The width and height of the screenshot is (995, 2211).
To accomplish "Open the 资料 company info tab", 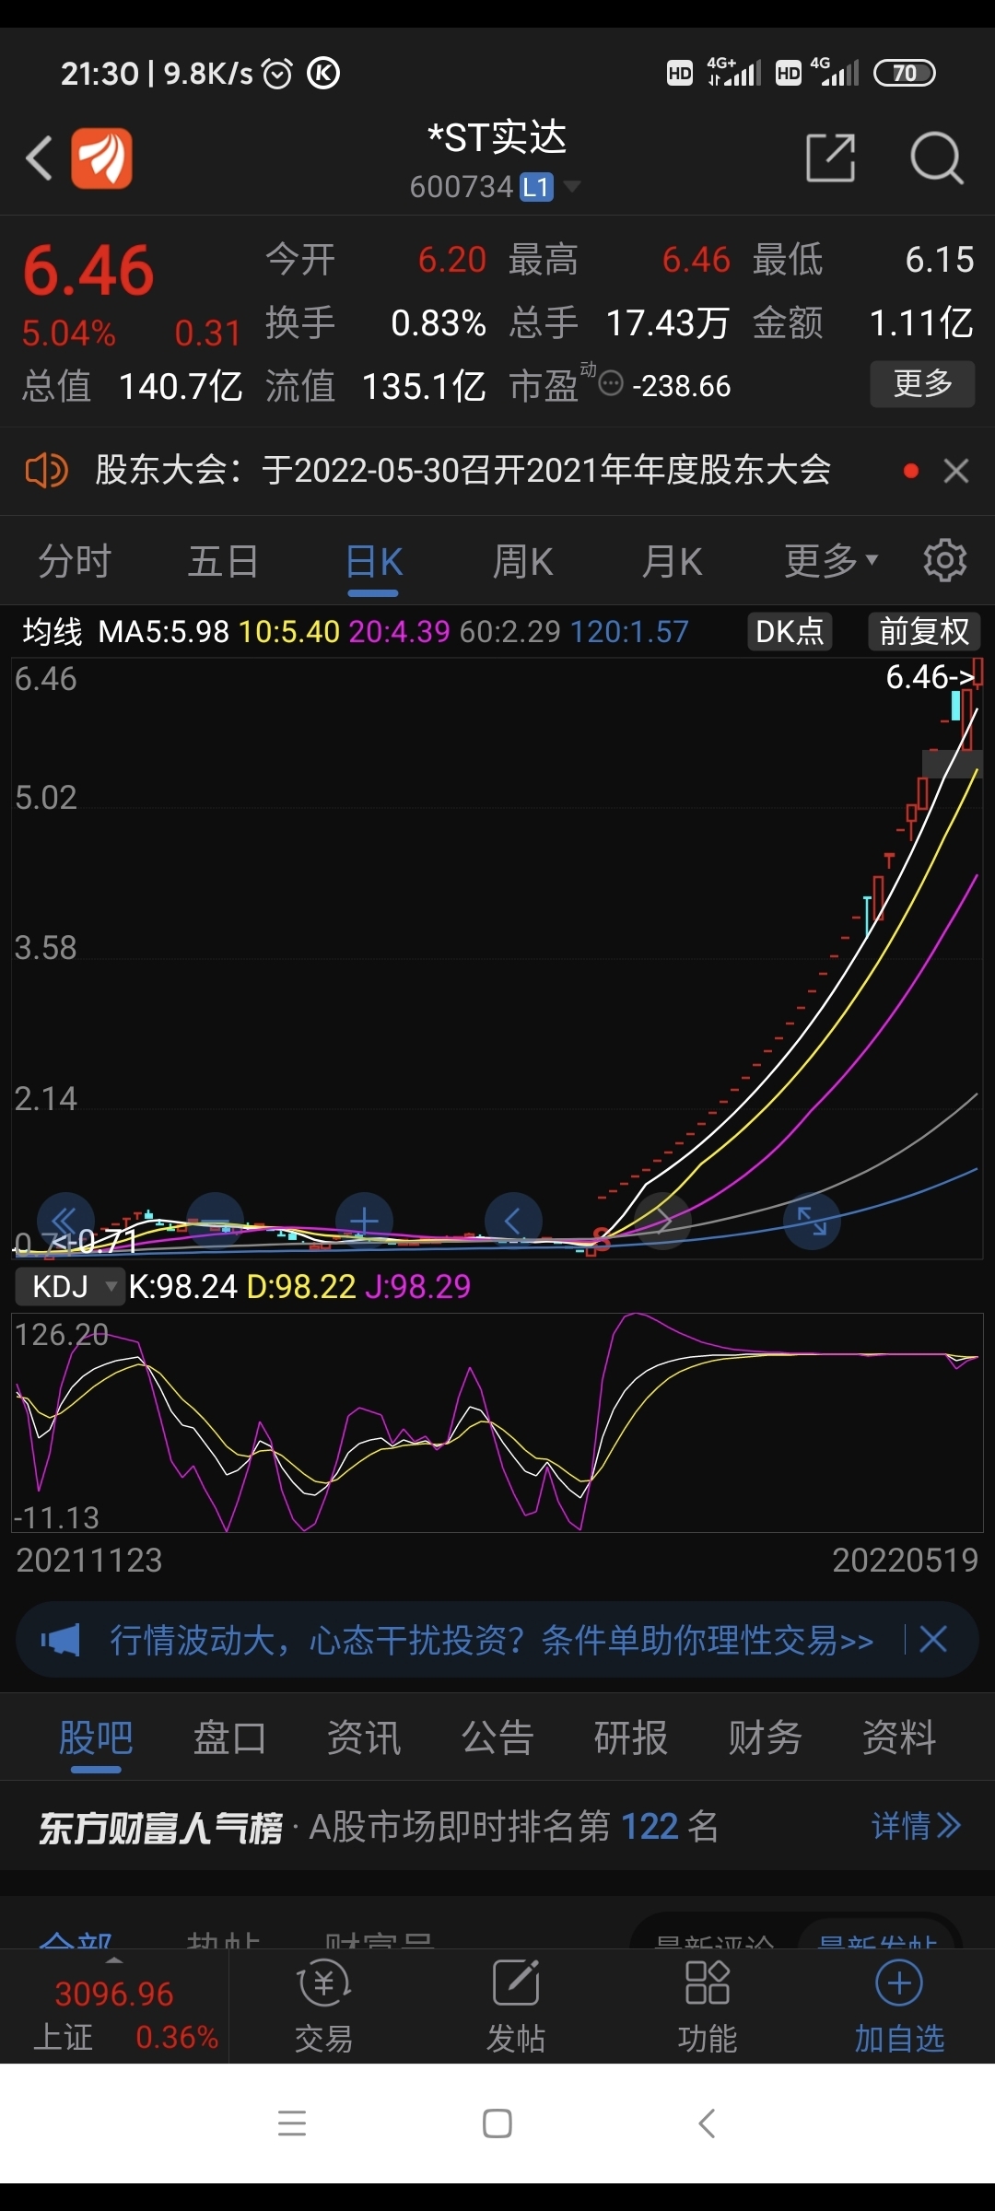I will tap(899, 1738).
